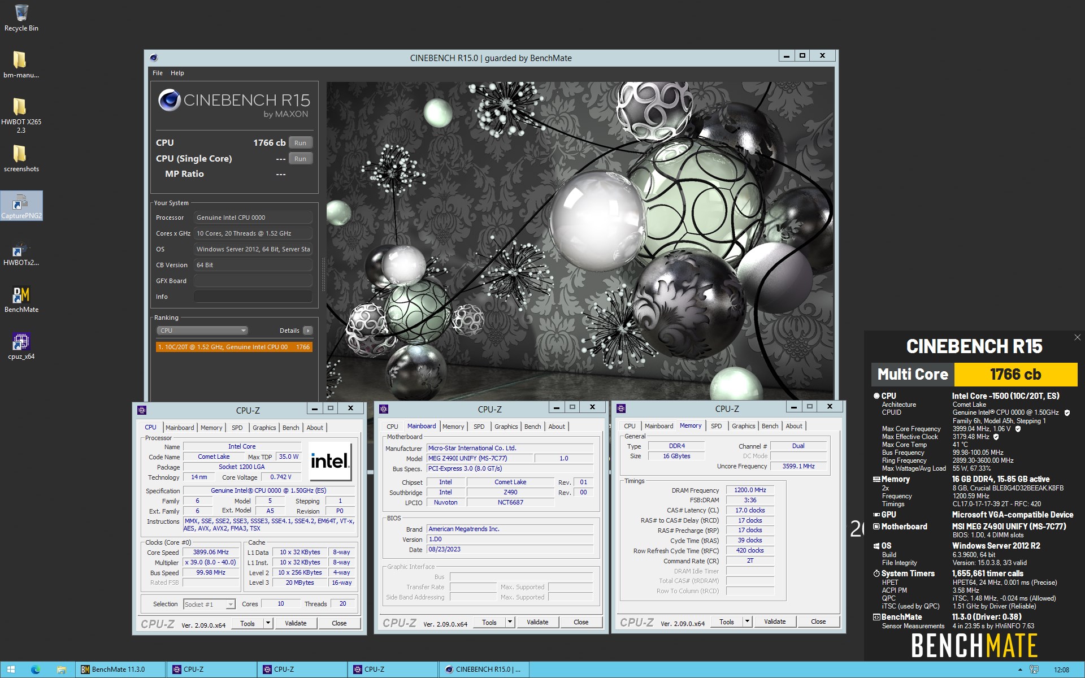Open SPD tab in Mainboard CPU-Z window
This screenshot has height=678, width=1085.
(479, 427)
